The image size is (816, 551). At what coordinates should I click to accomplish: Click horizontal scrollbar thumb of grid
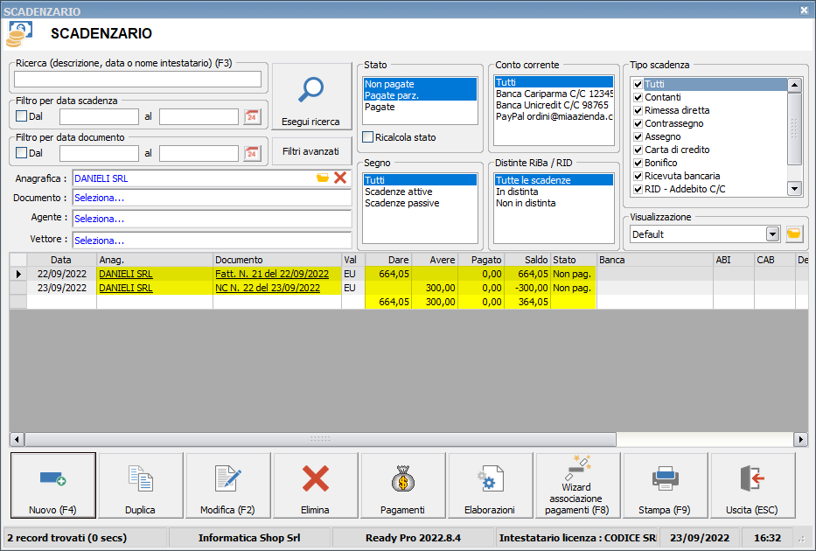pyautogui.click(x=321, y=440)
